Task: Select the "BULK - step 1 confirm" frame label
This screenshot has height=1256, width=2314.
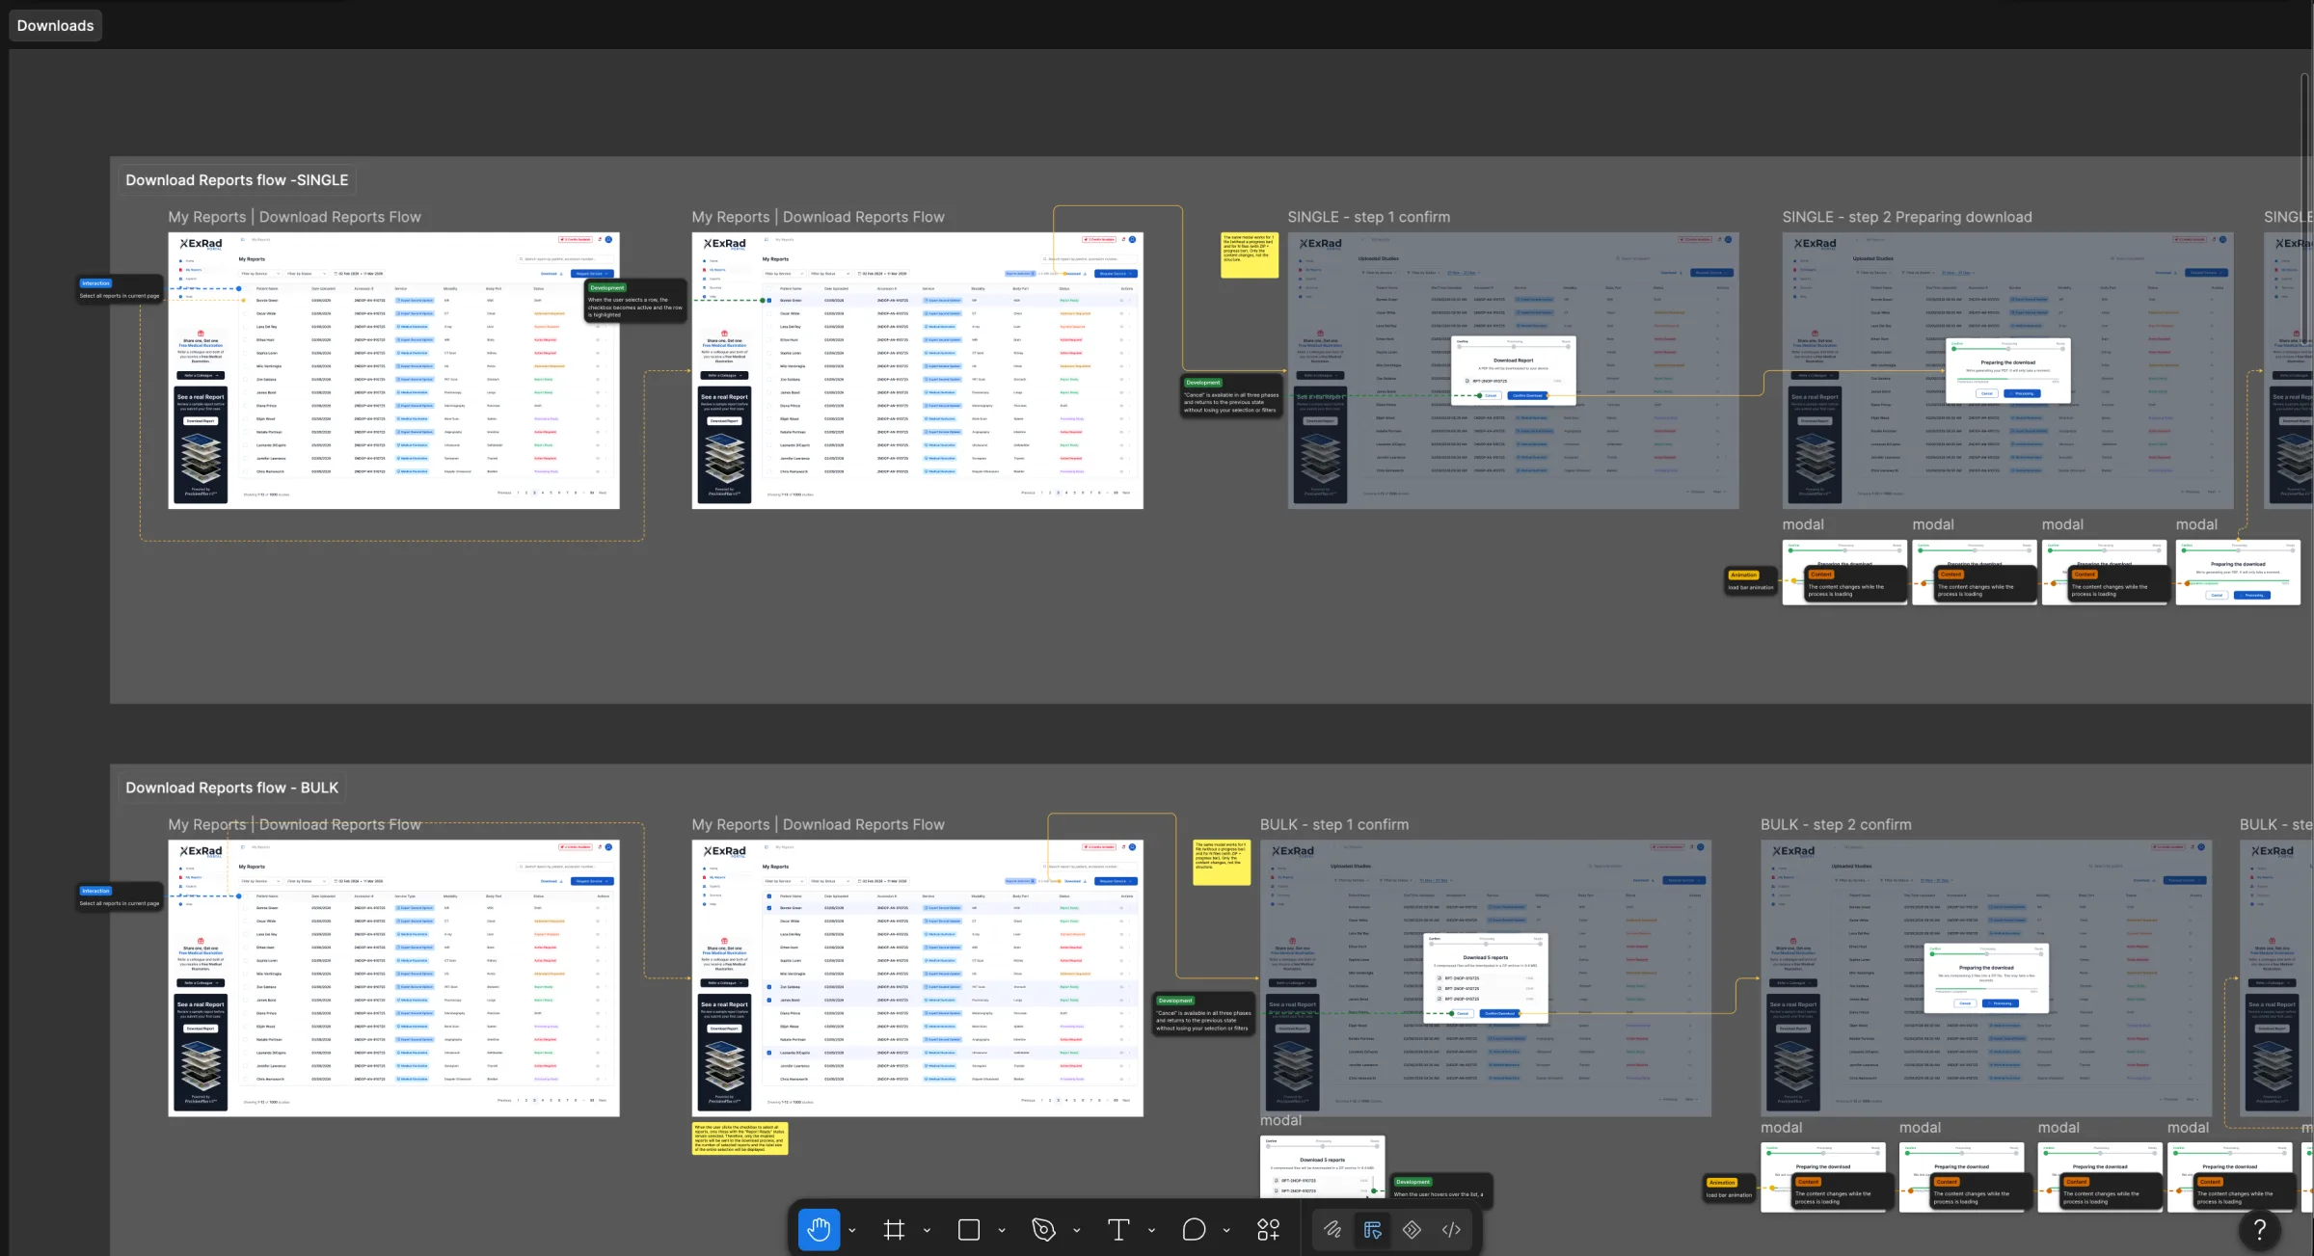Action: [x=1333, y=824]
